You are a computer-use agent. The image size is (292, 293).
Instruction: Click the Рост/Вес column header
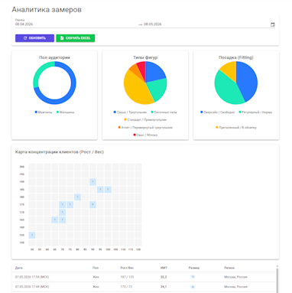(127, 268)
